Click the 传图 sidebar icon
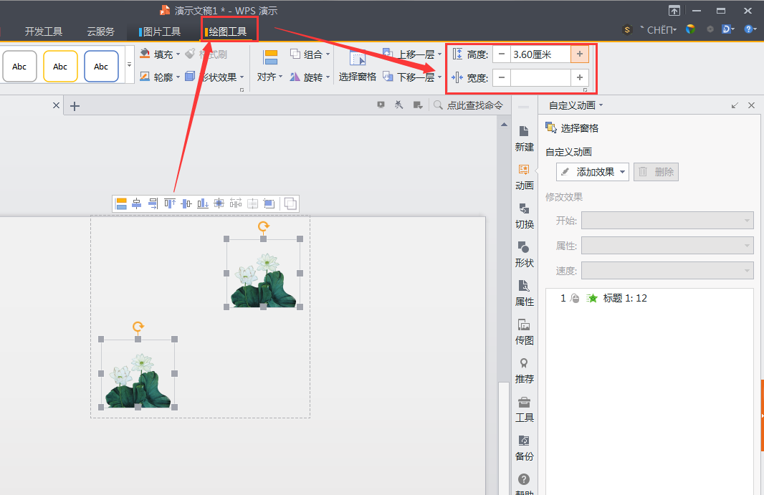This screenshot has width=764, height=495. coord(524,331)
